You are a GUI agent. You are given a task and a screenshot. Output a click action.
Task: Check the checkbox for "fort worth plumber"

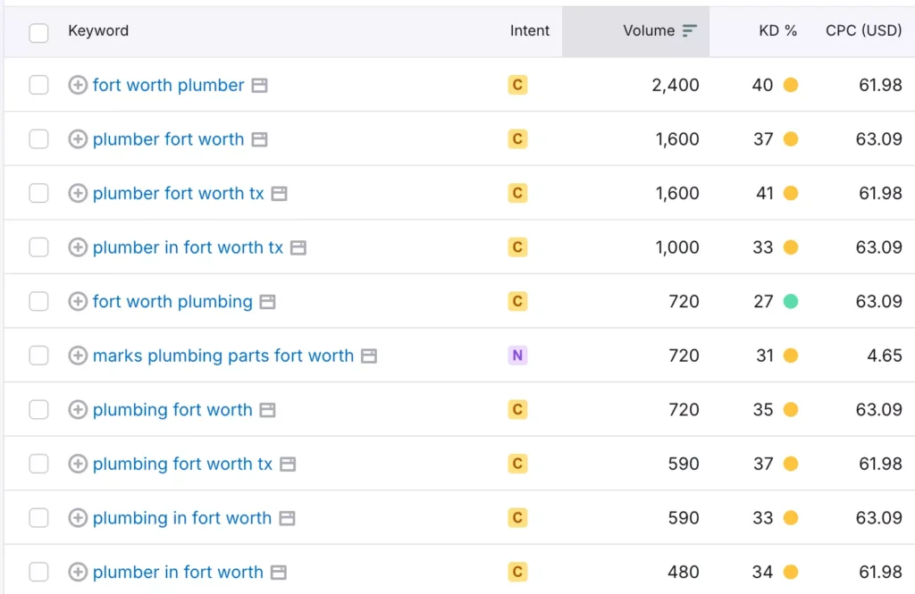click(40, 85)
